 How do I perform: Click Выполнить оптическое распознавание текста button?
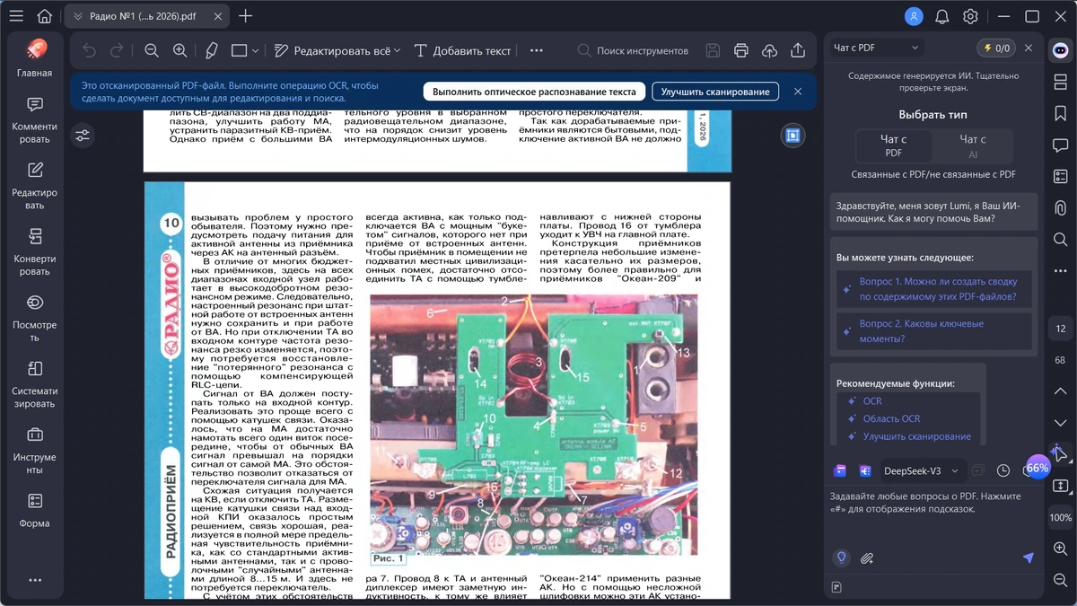pyautogui.click(x=534, y=92)
